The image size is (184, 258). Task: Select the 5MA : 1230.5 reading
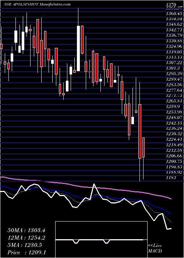coord(25,245)
